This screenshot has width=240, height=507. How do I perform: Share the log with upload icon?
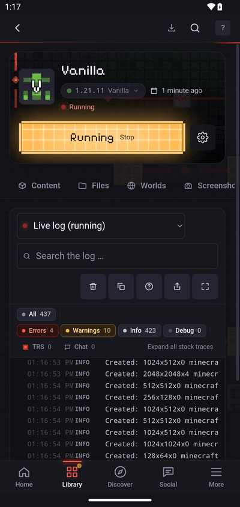click(177, 287)
